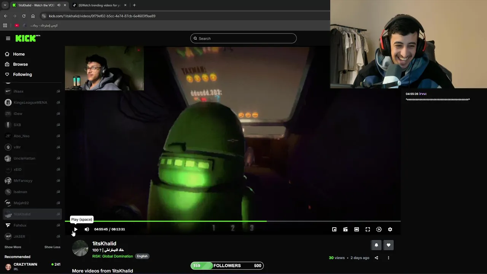The image size is (487, 274).
Task: Open UncleHattan channel in sidebar
Action: (32, 158)
